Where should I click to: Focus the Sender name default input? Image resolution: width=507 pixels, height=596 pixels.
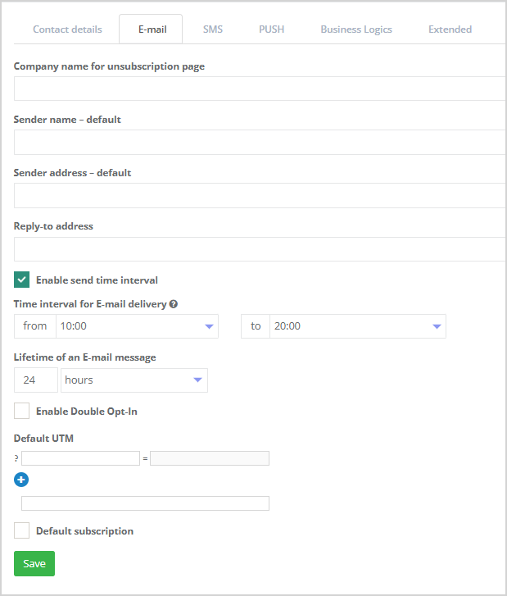click(x=260, y=143)
